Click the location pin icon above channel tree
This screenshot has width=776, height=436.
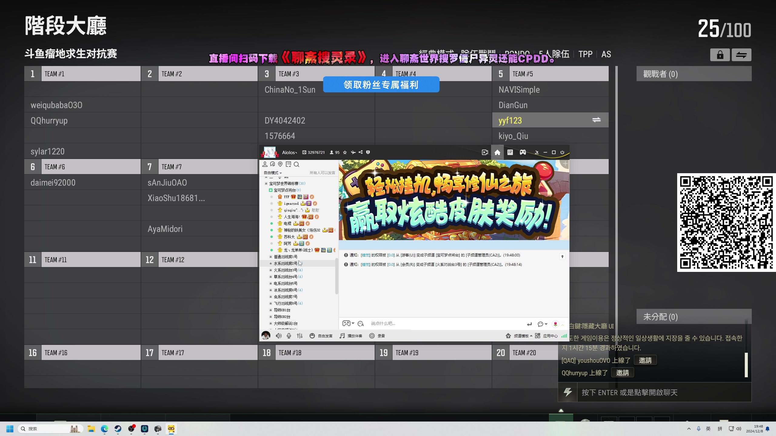280,164
